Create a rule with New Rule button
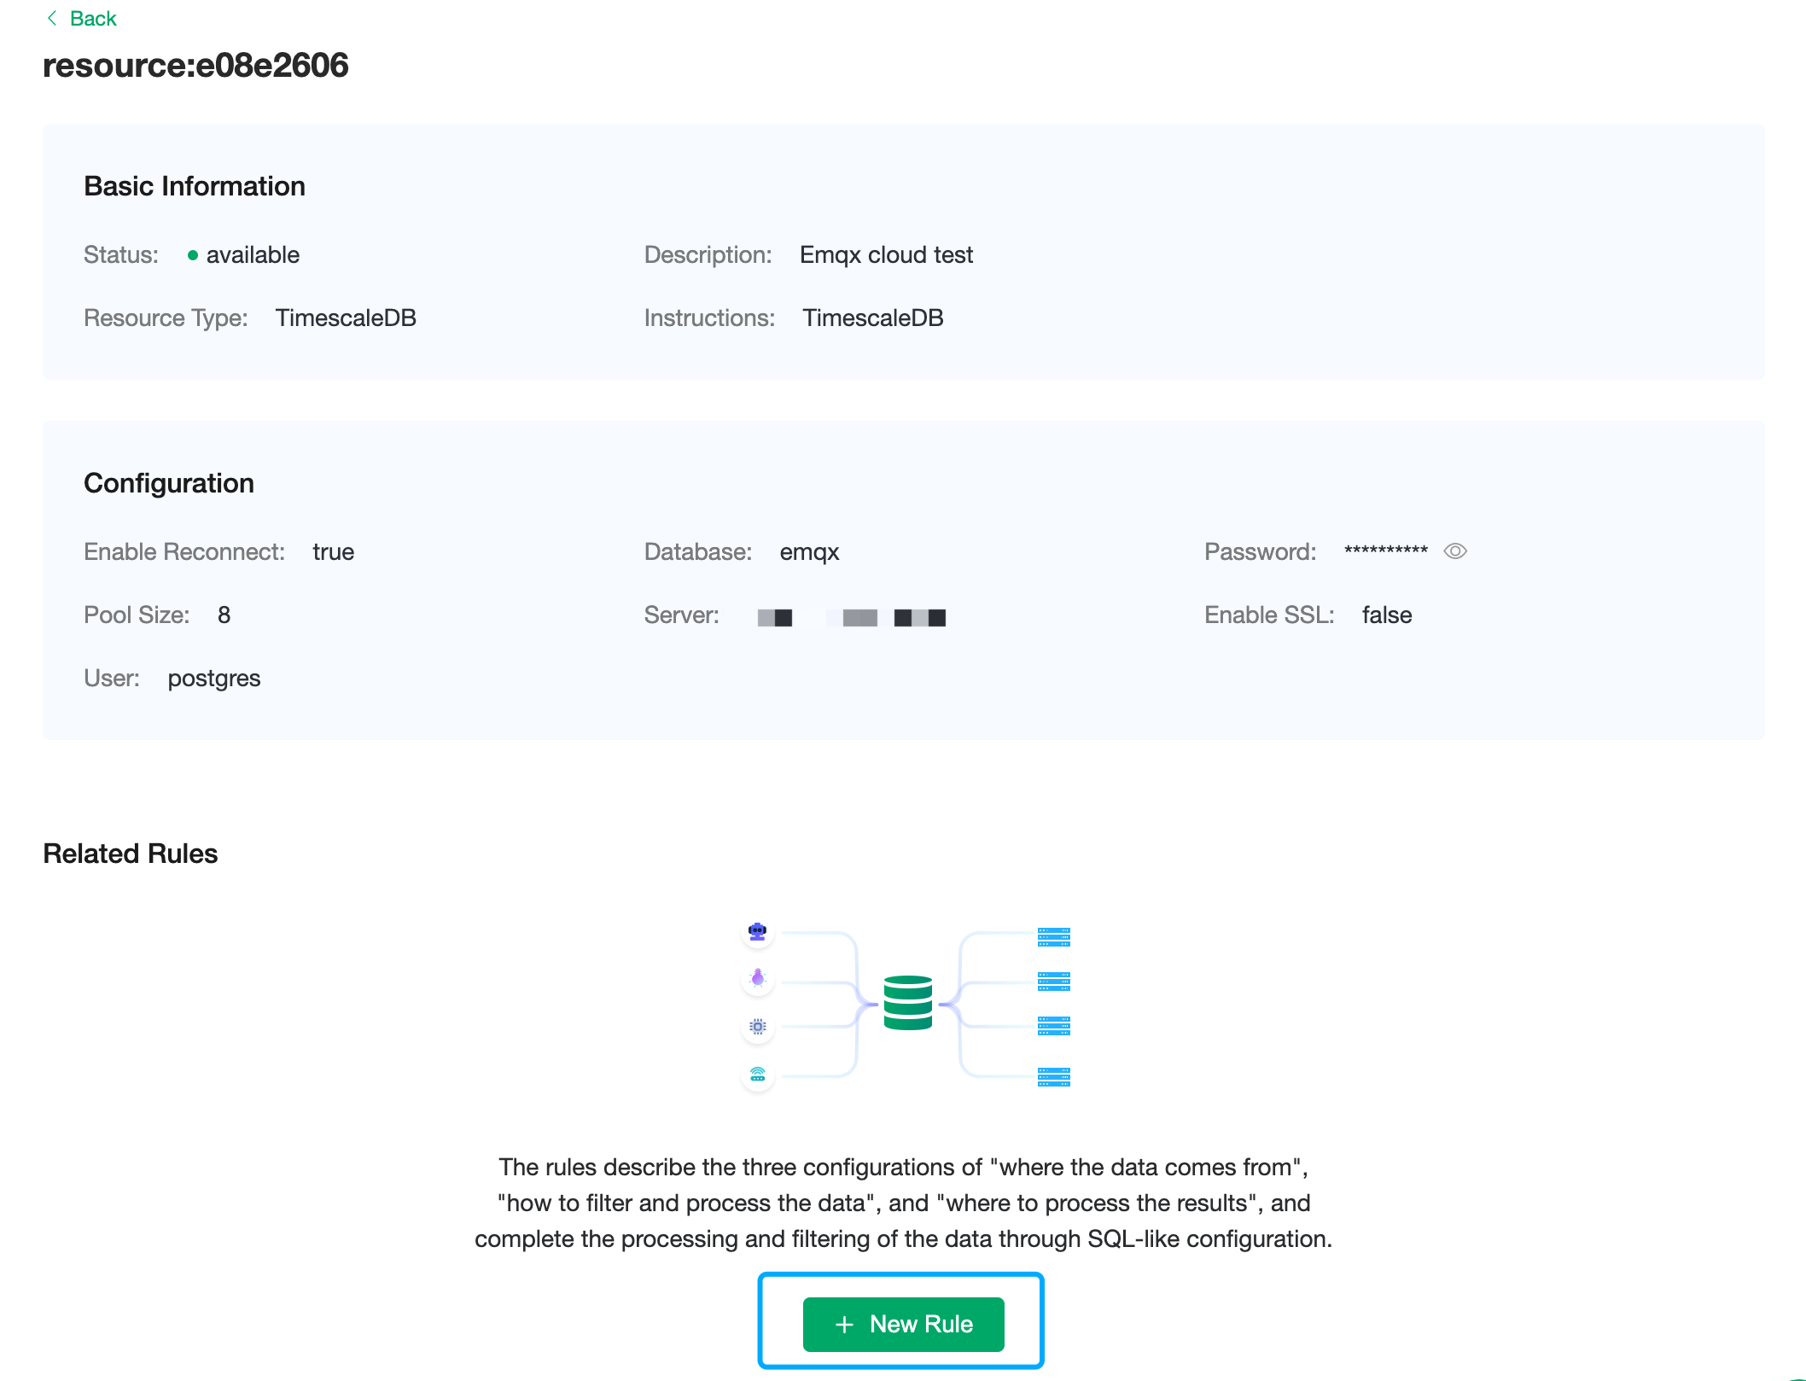Screen dimensions: 1806x1381 903,1324
